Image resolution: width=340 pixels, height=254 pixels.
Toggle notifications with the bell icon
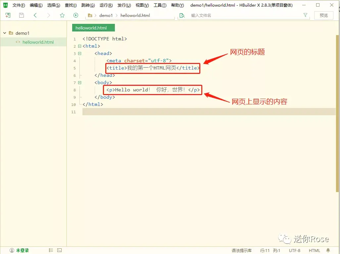click(327, 250)
